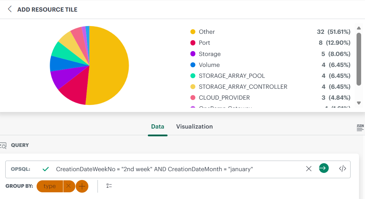Click the CLOUD_PROVIDER legend color dot
The width and height of the screenshot is (365, 199).
coord(193,98)
